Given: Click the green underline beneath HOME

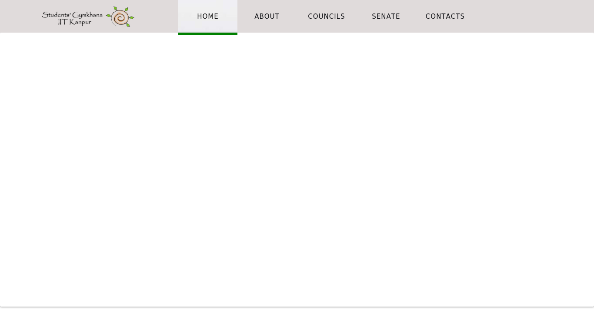Looking at the screenshot, I should [x=208, y=33].
